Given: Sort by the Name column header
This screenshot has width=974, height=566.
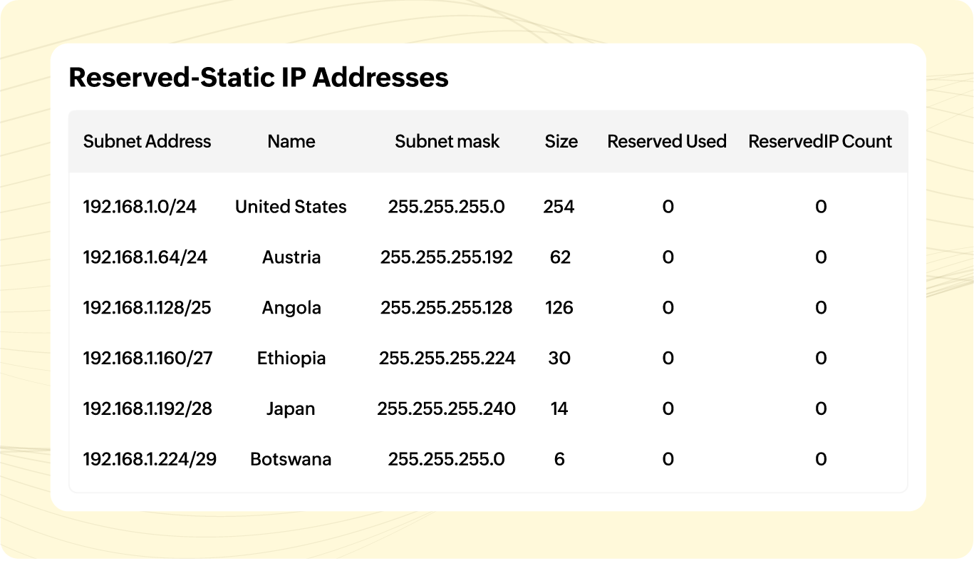Looking at the screenshot, I should 291,141.
